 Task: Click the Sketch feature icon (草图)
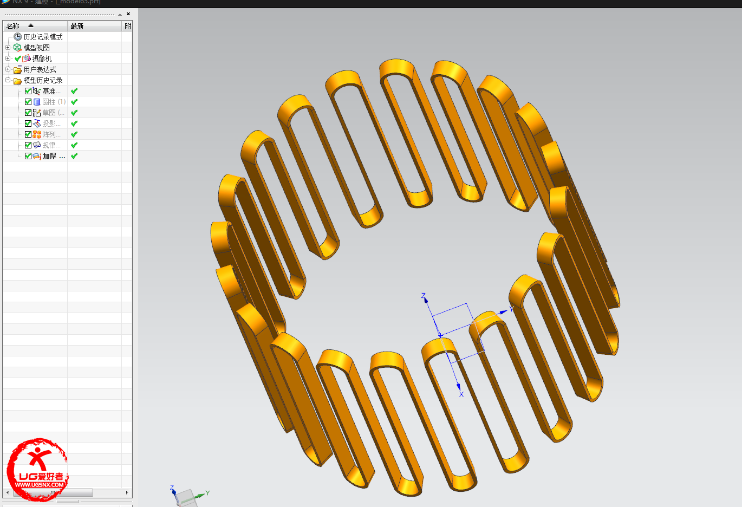37,113
